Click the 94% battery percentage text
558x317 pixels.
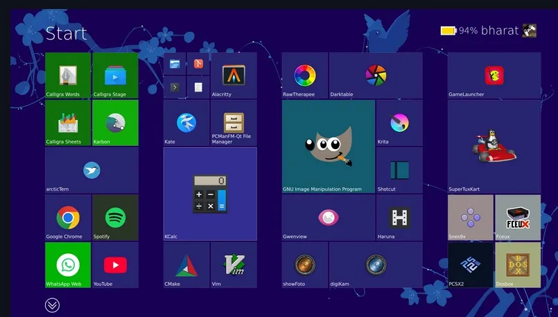(x=468, y=31)
